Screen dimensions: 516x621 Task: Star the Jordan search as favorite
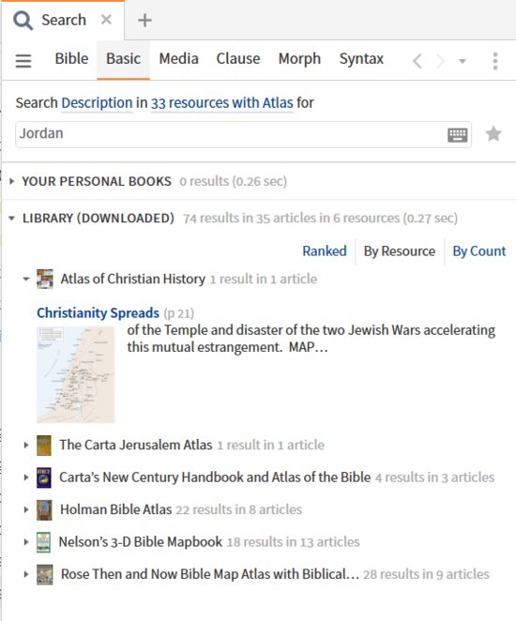point(493,134)
